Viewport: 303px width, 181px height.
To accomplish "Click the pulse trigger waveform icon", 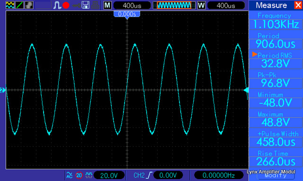I will 57,5.
